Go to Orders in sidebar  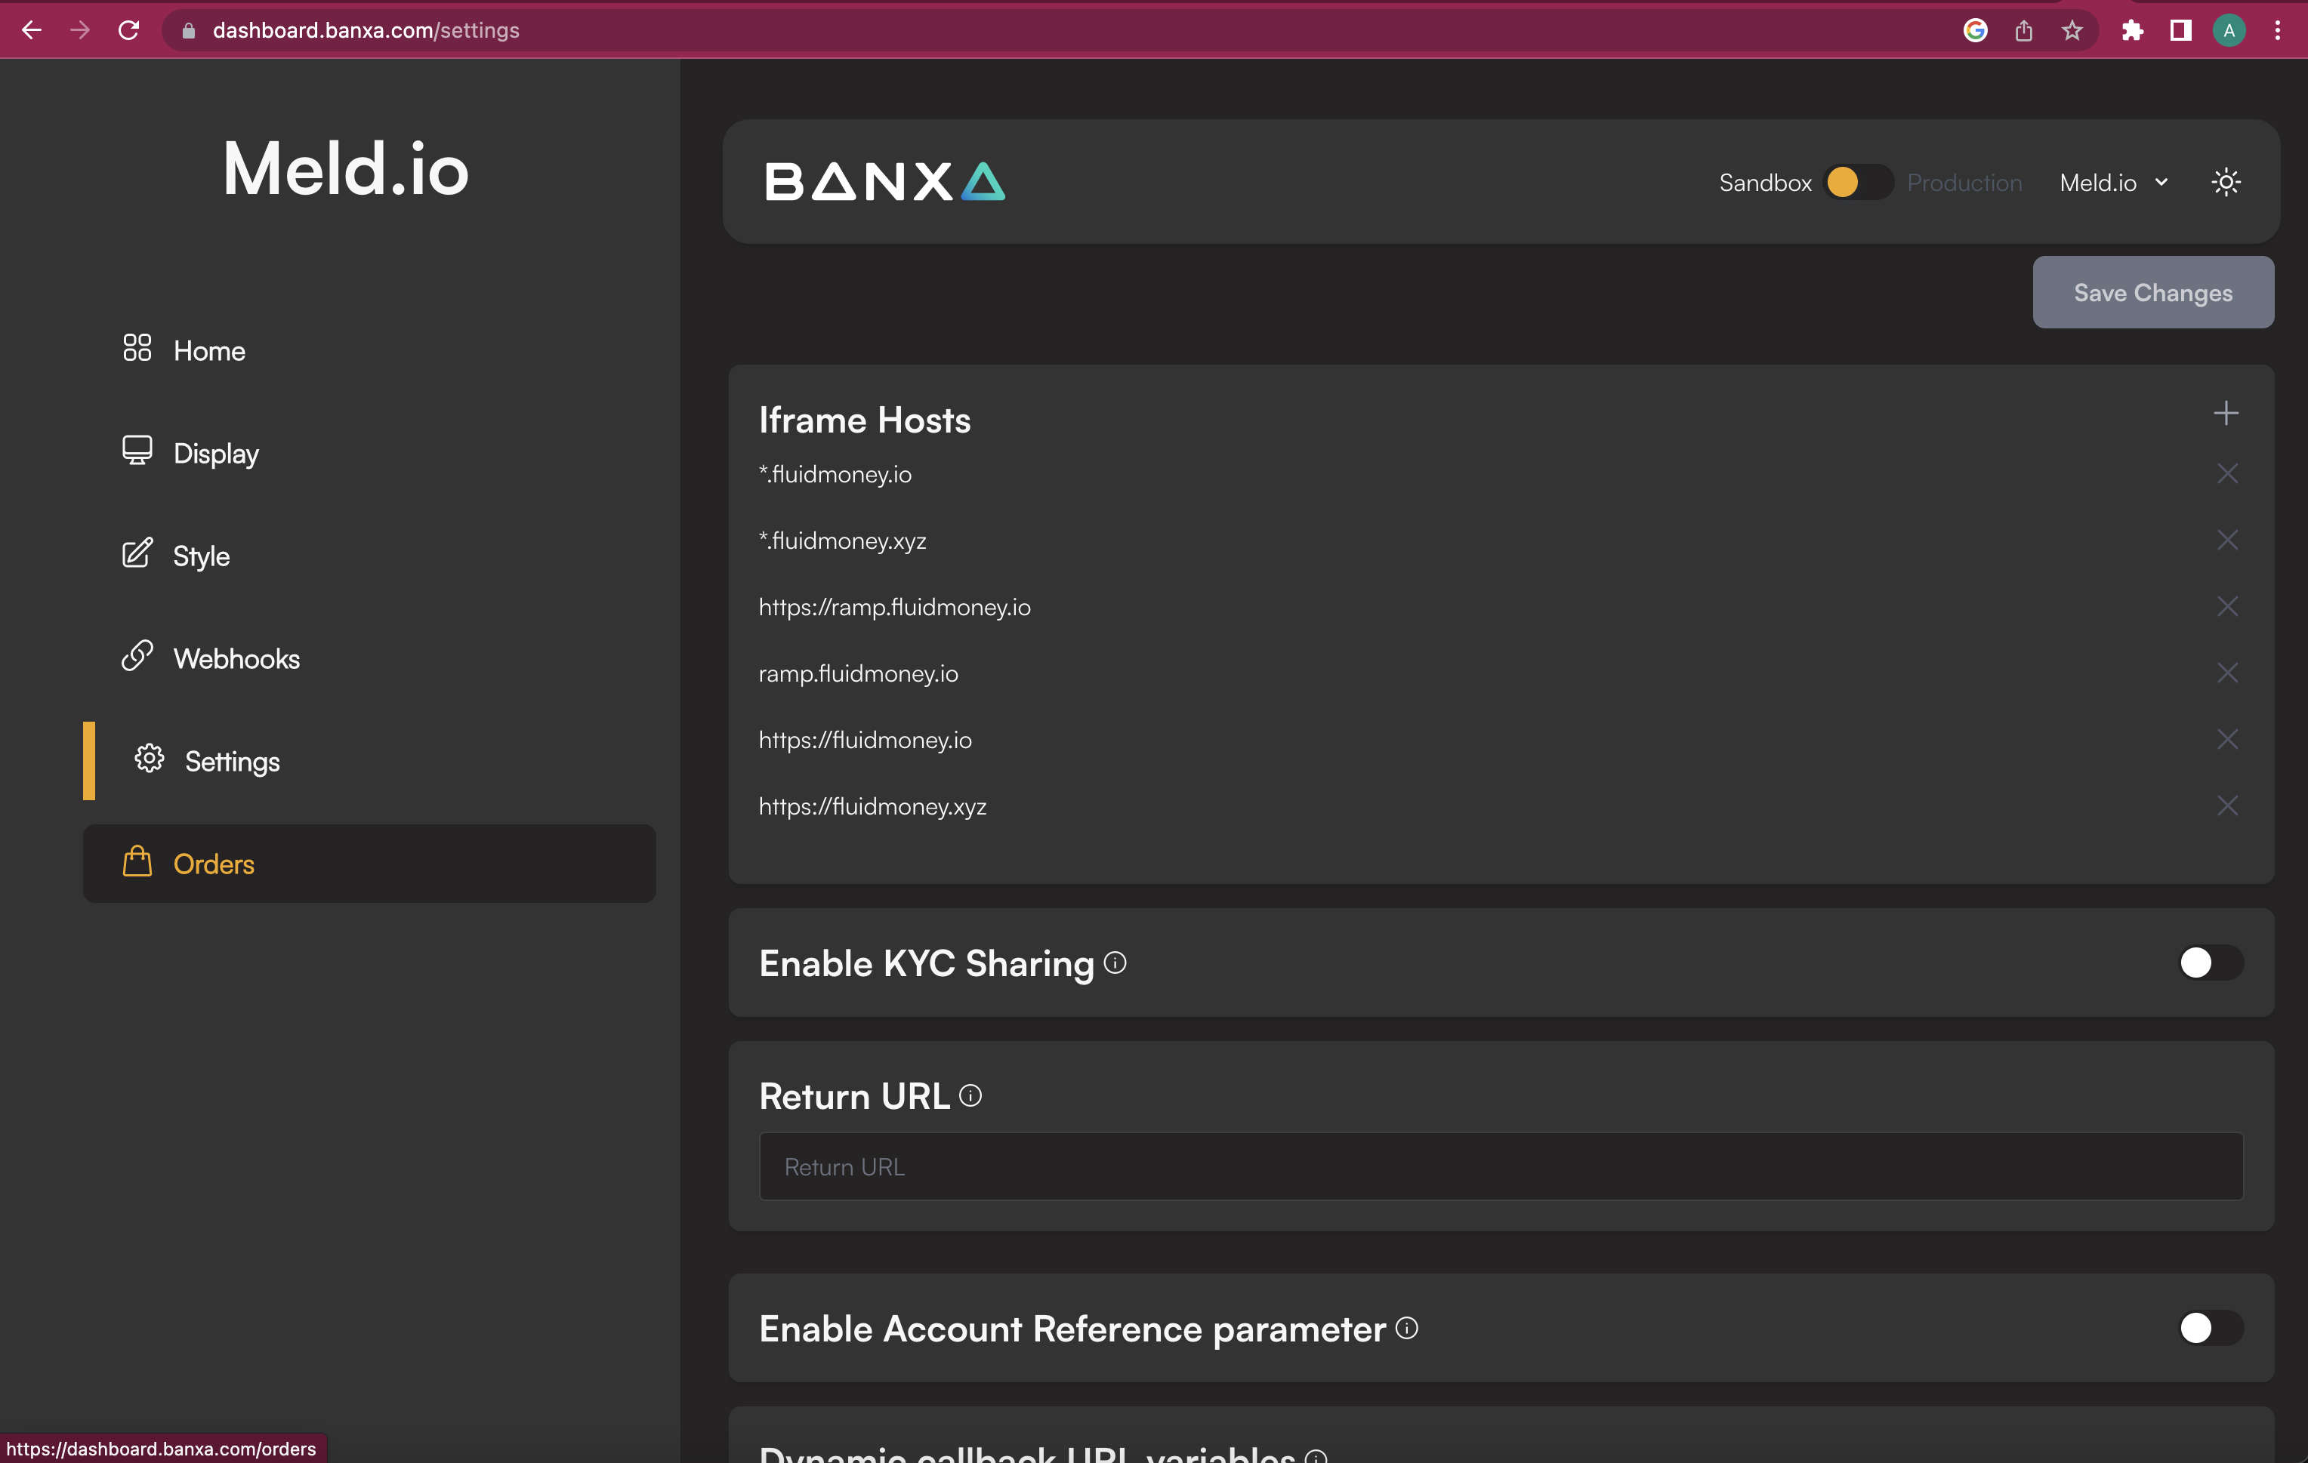coord(214,864)
